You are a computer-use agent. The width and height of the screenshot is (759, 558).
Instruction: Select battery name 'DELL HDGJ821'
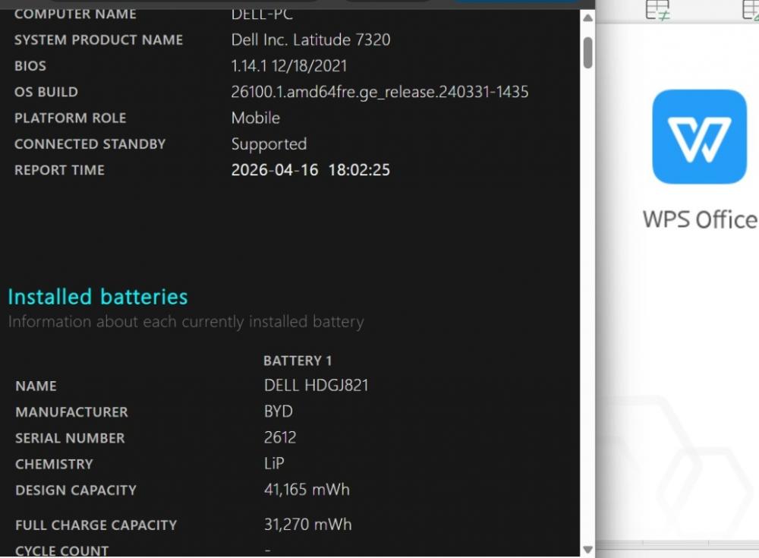click(x=317, y=386)
